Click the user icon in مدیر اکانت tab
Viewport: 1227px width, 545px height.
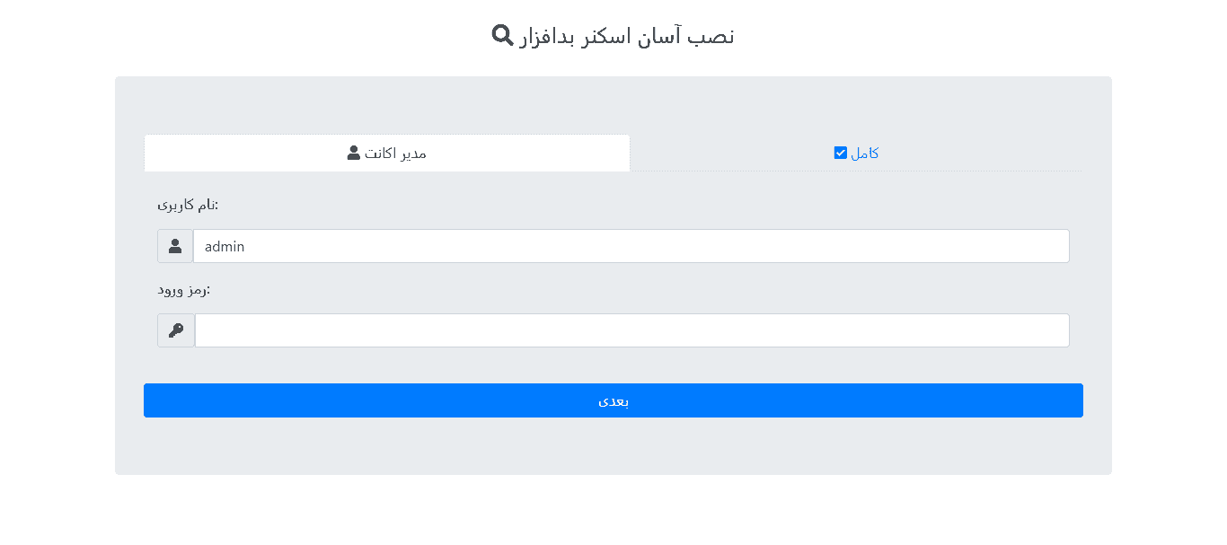pyautogui.click(x=354, y=153)
